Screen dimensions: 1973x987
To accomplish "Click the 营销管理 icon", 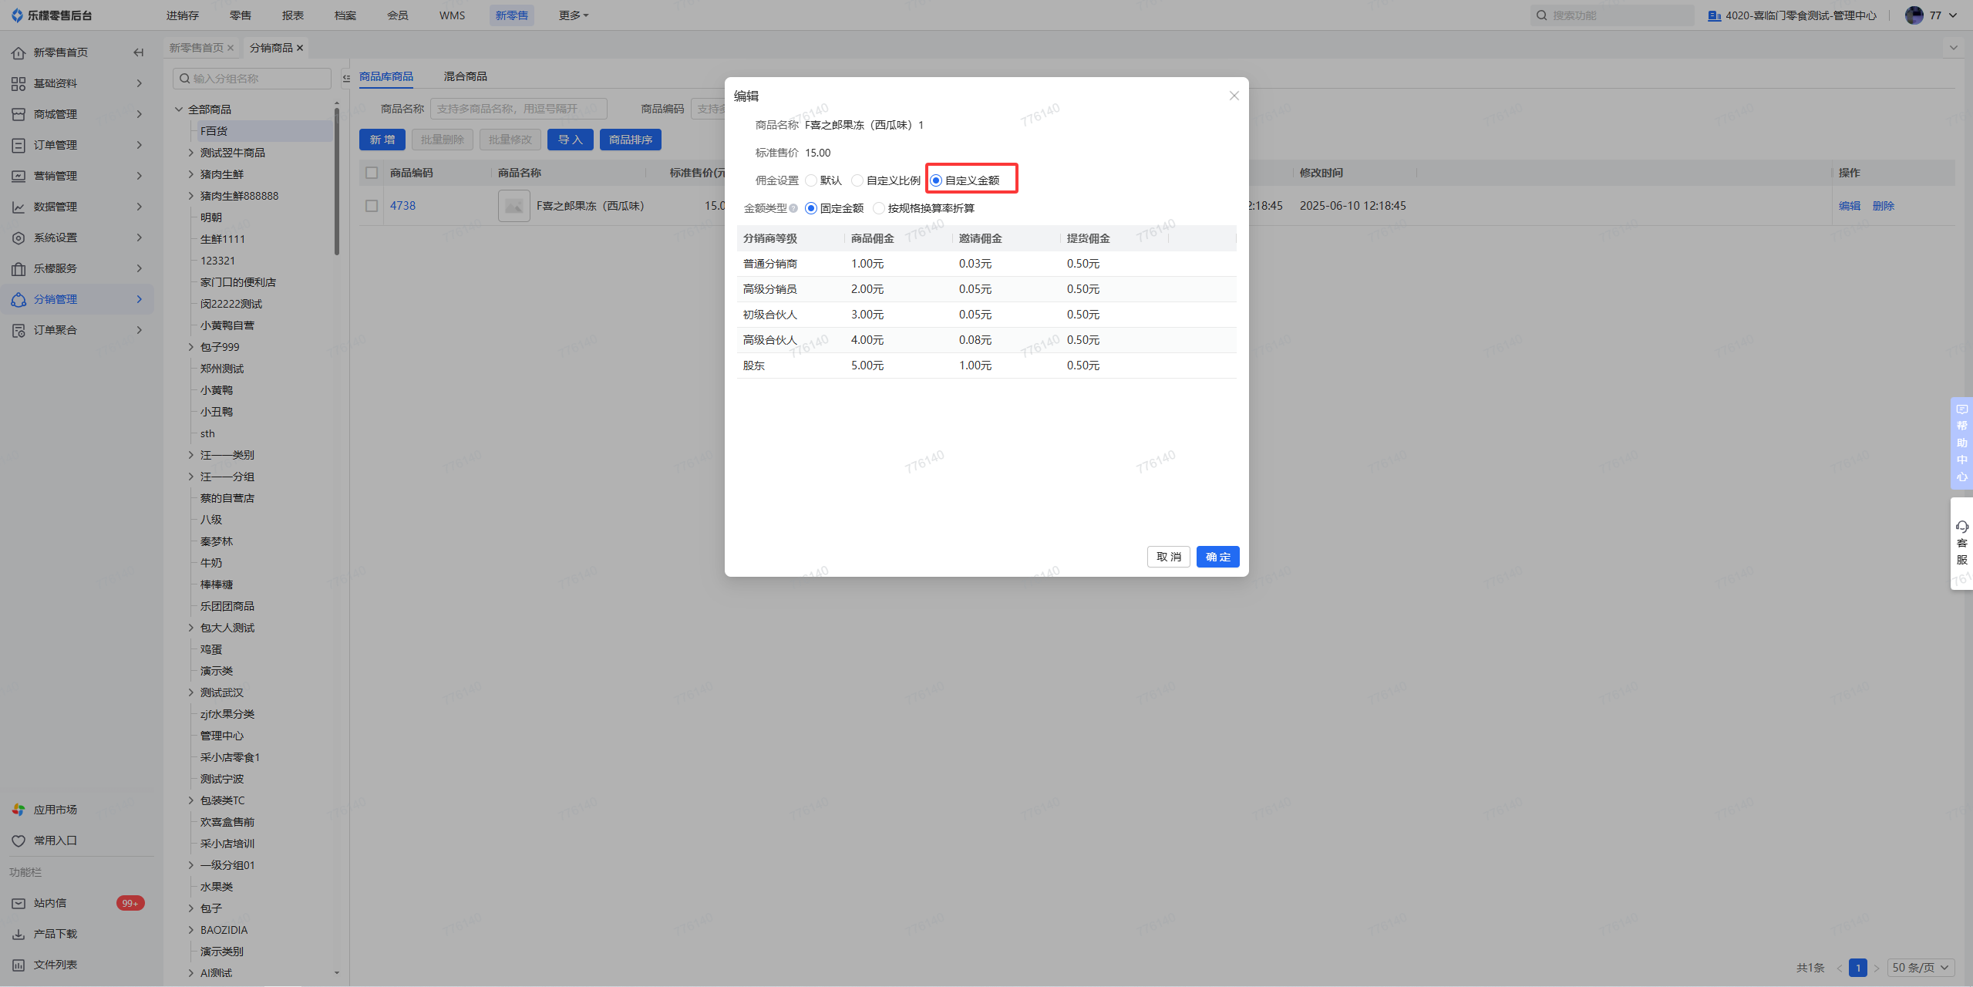I will (19, 176).
